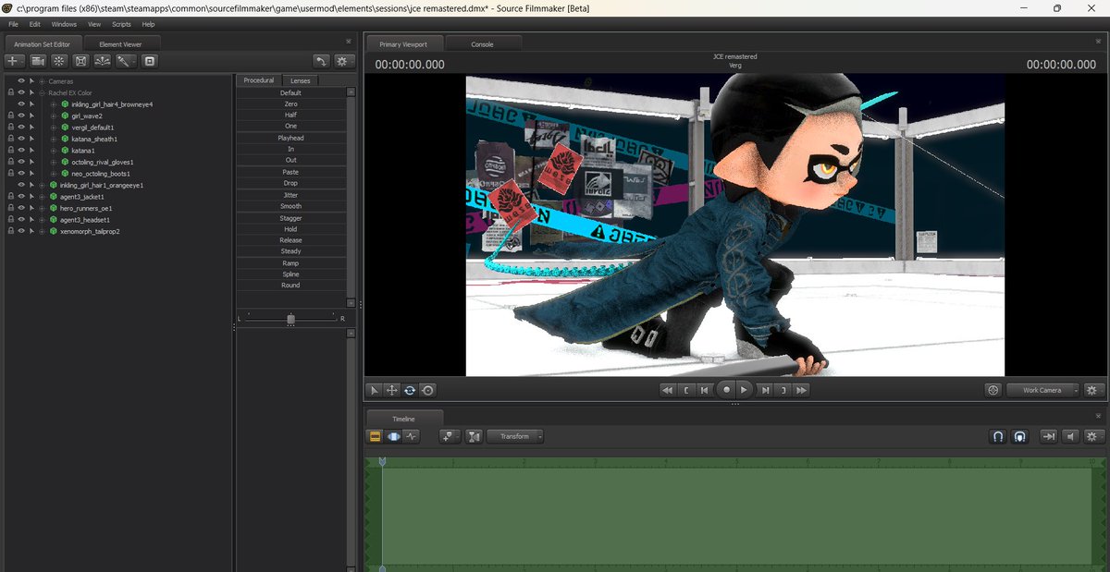The height and width of the screenshot is (572, 1110).
Task: Jump to the next clip with fast-forward button
Action: [802, 390]
